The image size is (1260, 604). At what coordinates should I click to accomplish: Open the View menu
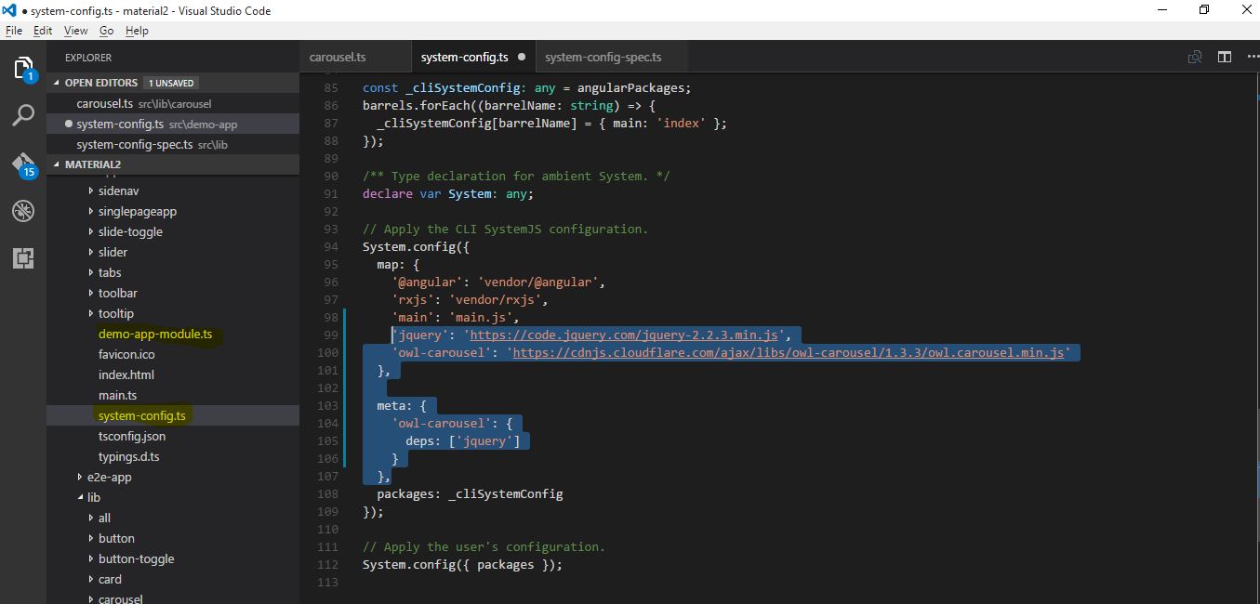click(76, 31)
